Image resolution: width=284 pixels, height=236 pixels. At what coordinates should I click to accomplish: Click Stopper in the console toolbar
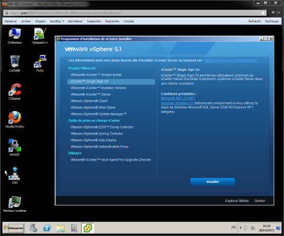pos(40,21)
